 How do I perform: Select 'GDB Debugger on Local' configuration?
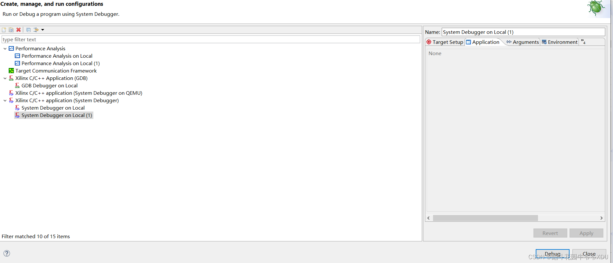pyautogui.click(x=50, y=85)
